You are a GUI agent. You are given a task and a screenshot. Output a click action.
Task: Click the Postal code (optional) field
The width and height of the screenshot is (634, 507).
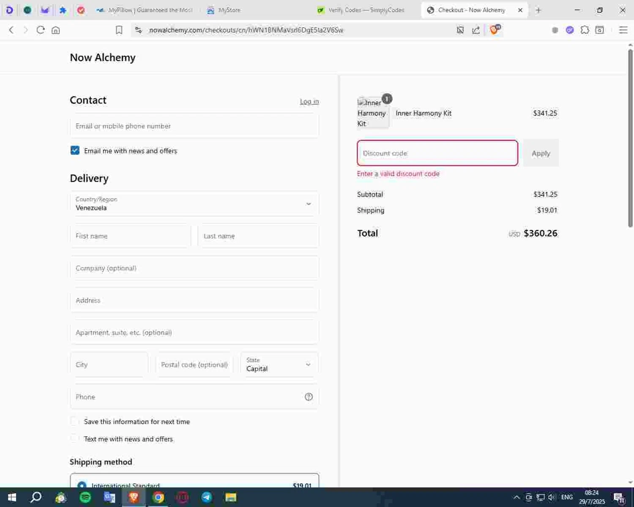[194, 364]
